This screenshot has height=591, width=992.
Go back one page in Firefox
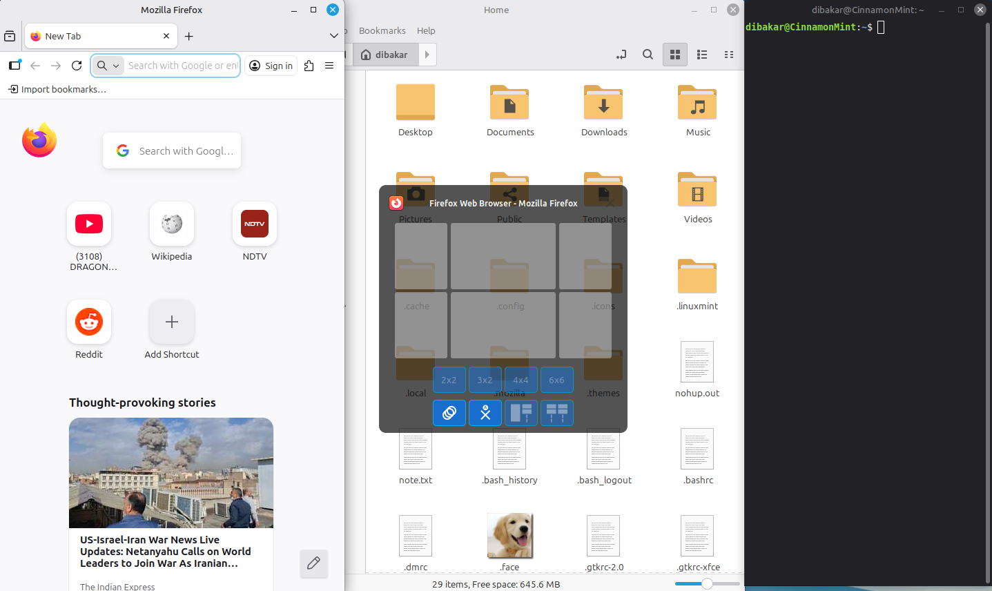tap(35, 66)
